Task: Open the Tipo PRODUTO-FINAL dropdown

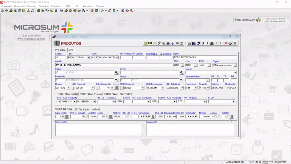Action: [x=88, y=58]
